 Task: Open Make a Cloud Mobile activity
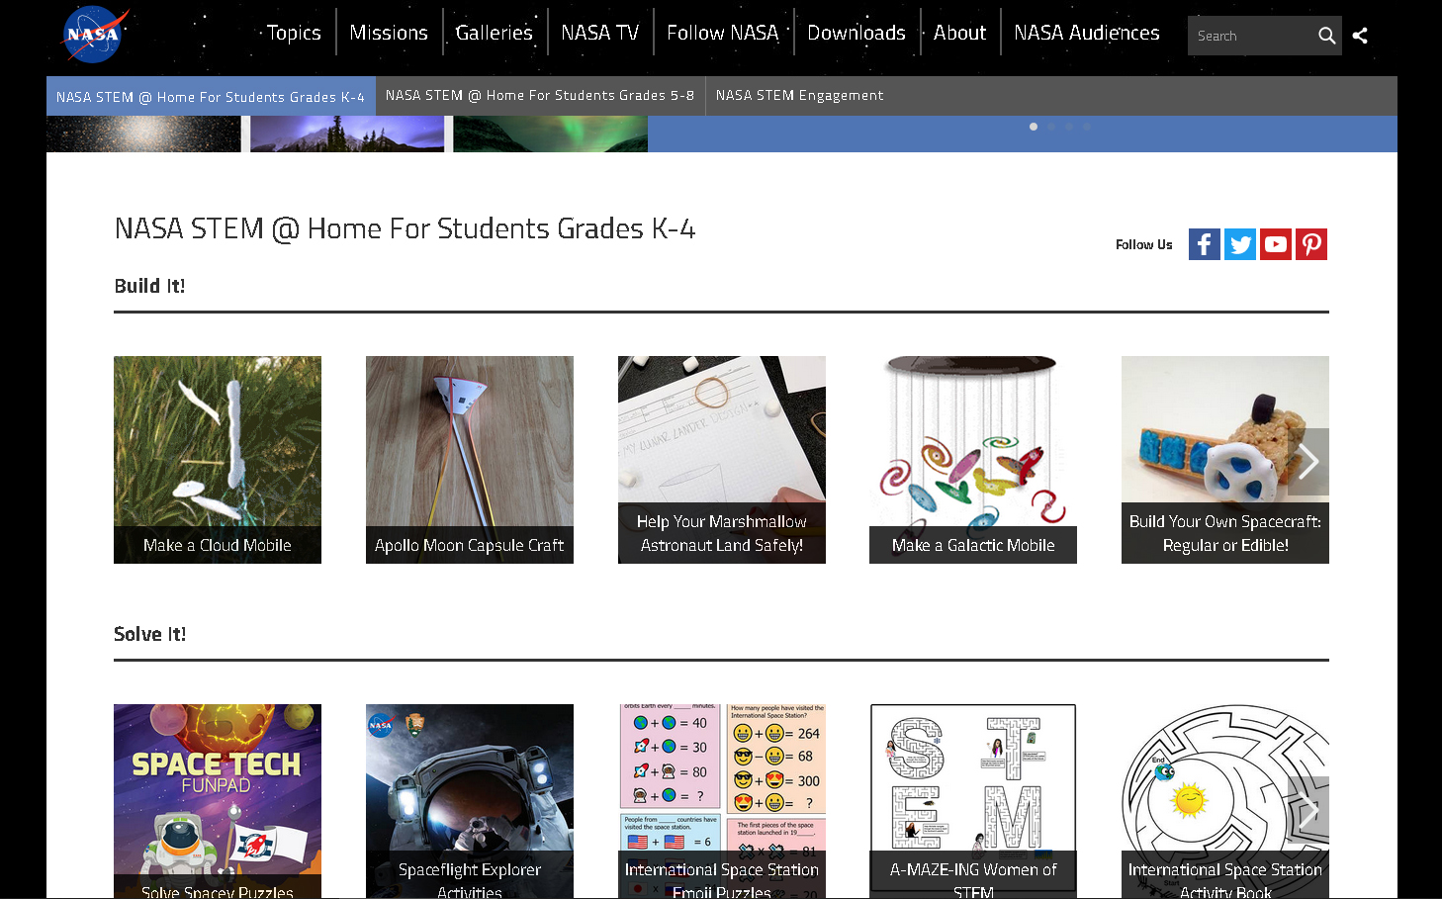click(218, 460)
